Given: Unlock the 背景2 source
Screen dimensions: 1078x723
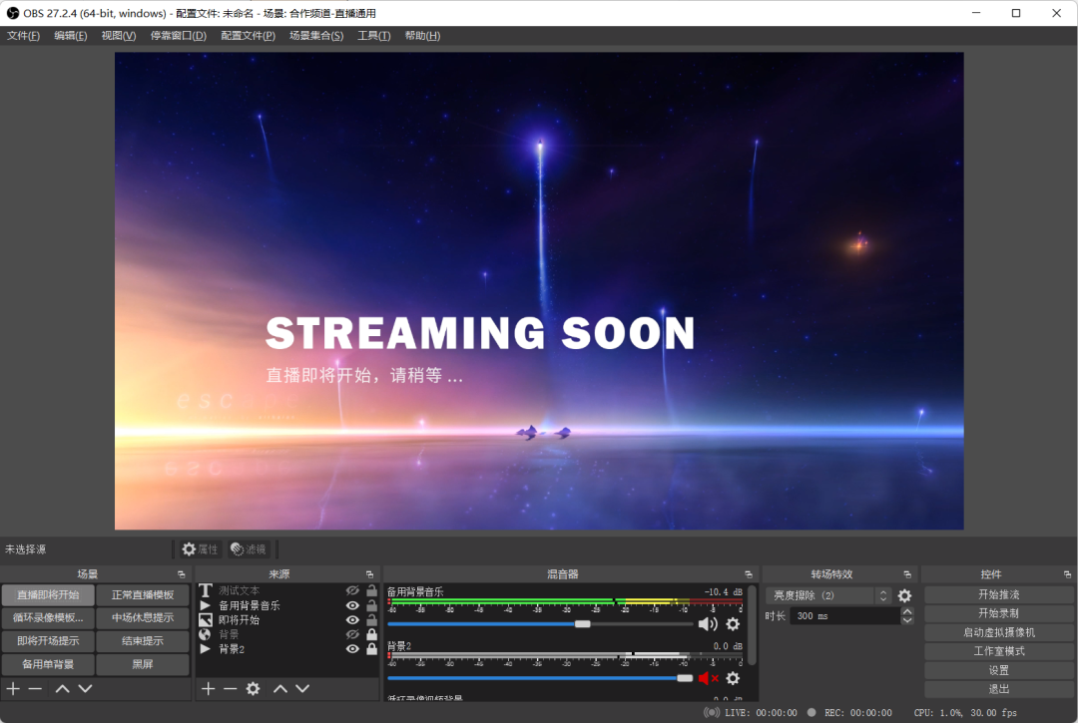Looking at the screenshot, I should [371, 649].
